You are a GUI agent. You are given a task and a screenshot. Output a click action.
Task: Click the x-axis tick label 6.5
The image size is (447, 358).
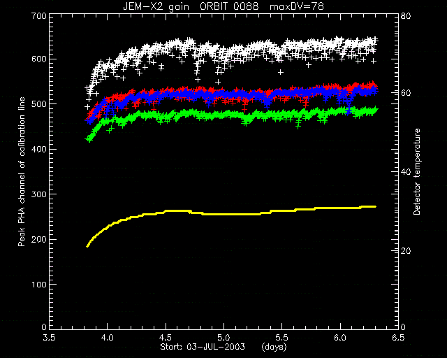[398, 338]
